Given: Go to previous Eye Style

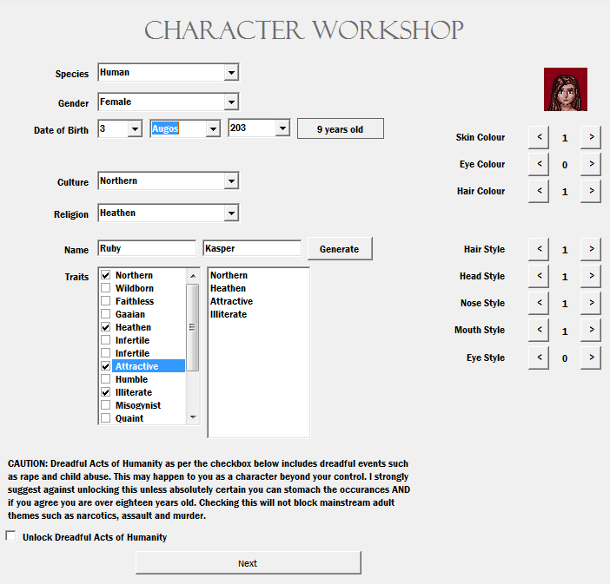Looking at the screenshot, I should pyautogui.click(x=539, y=358).
